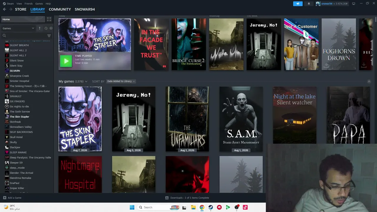
Task: Open Google Chrome from the taskbar
Action: 202,207
